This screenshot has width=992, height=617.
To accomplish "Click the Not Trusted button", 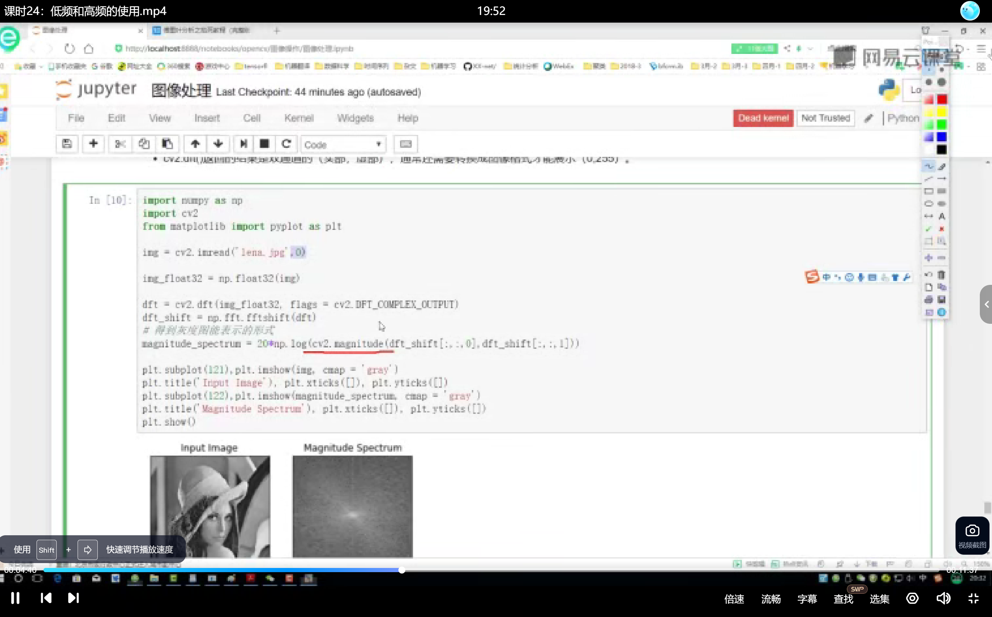I will click(825, 118).
